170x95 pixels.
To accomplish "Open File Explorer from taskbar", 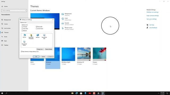I will coord(72,93).
